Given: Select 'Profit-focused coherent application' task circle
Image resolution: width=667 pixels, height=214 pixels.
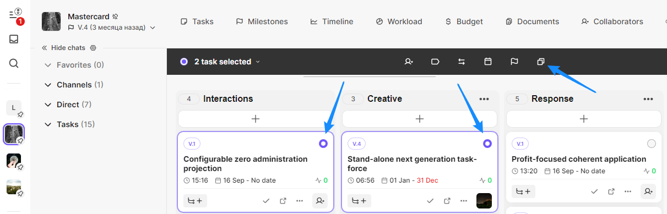Looking at the screenshot, I should [652, 144].
